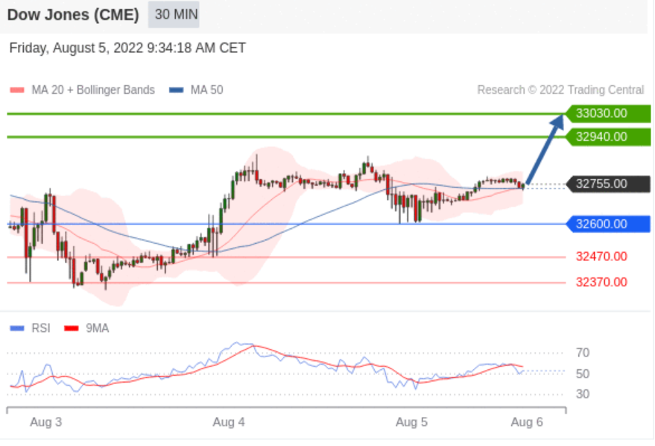Click the Aug 6 time axis label
Image resolution: width=655 pixels, height=446 pixels.
(x=527, y=422)
